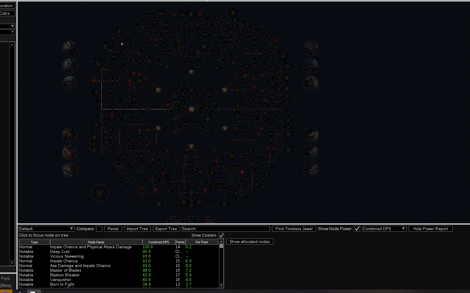Viewport: 470px width, 293px height.
Task: Click the power report scrollbar thumb
Action: [221, 246]
